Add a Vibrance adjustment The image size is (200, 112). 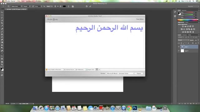point(193,26)
